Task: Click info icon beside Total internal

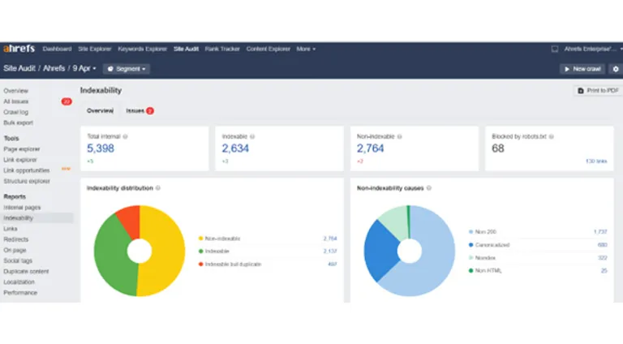Action: pos(125,136)
